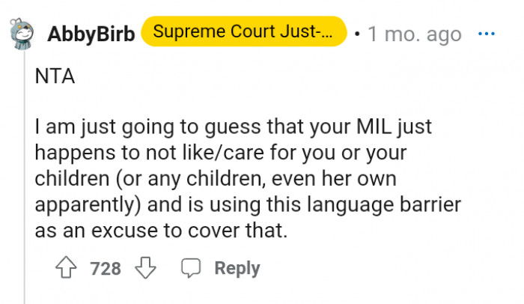
Task: Click the 'NTA' verdict text
Action: click(55, 76)
